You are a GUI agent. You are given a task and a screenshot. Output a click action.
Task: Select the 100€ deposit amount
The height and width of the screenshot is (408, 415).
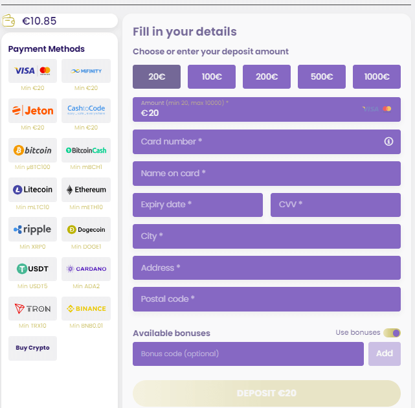212,77
